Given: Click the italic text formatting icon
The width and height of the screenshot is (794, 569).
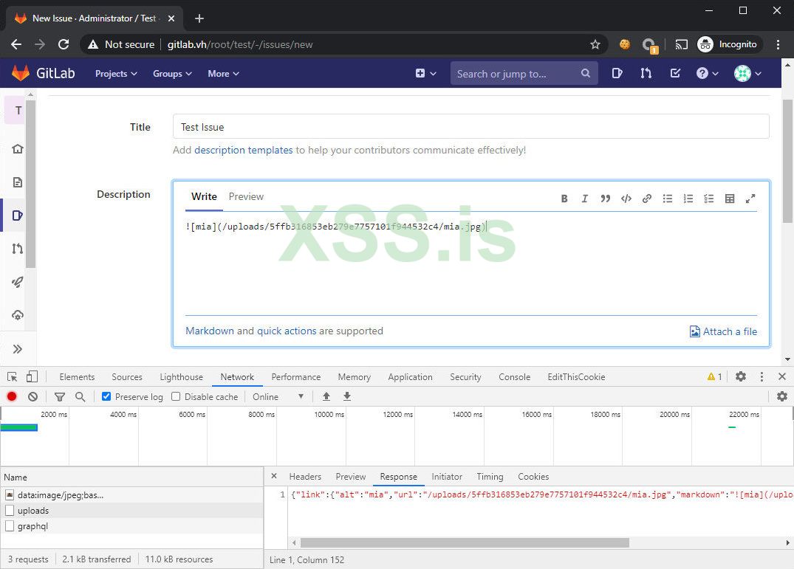Looking at the screenshot, I should (584, 199).
